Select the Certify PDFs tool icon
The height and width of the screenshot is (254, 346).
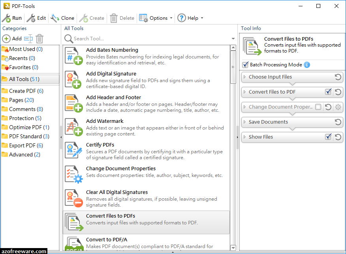click(74, 151)
